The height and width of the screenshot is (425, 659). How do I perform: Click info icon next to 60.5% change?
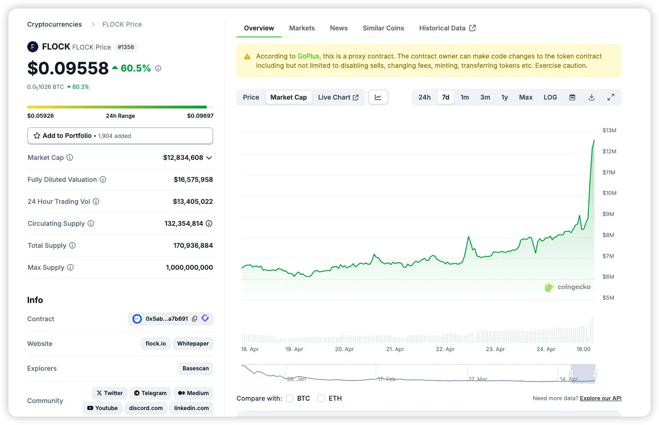[158, 68]
